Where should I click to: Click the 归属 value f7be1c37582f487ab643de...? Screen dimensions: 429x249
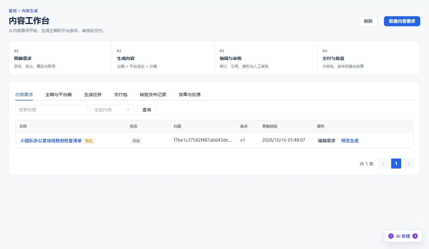tap(203, 140)
